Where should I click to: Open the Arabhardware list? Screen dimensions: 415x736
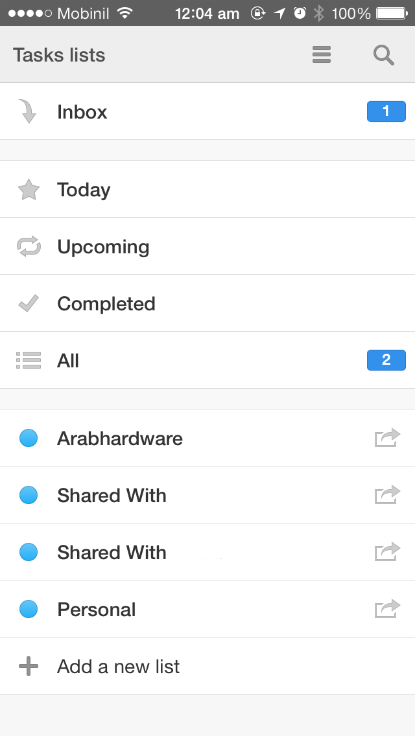coord(207,438)
